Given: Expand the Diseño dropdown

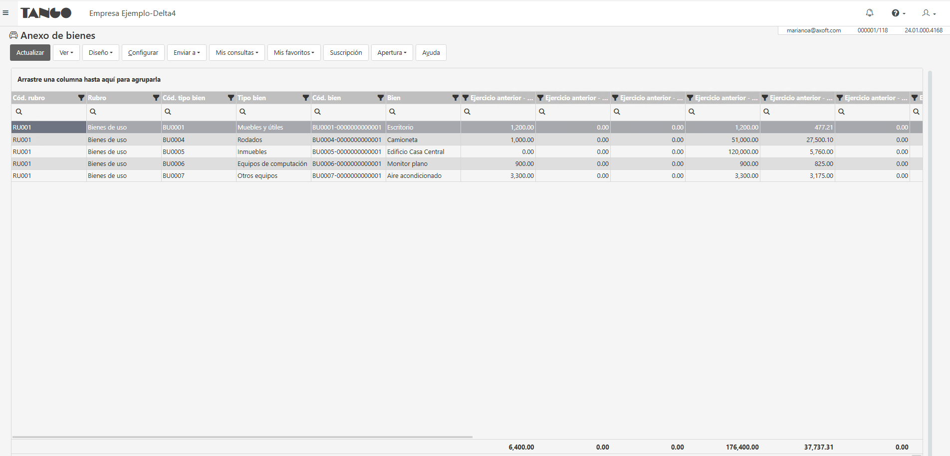Looking at the screenshot, I should coord(100,53).
